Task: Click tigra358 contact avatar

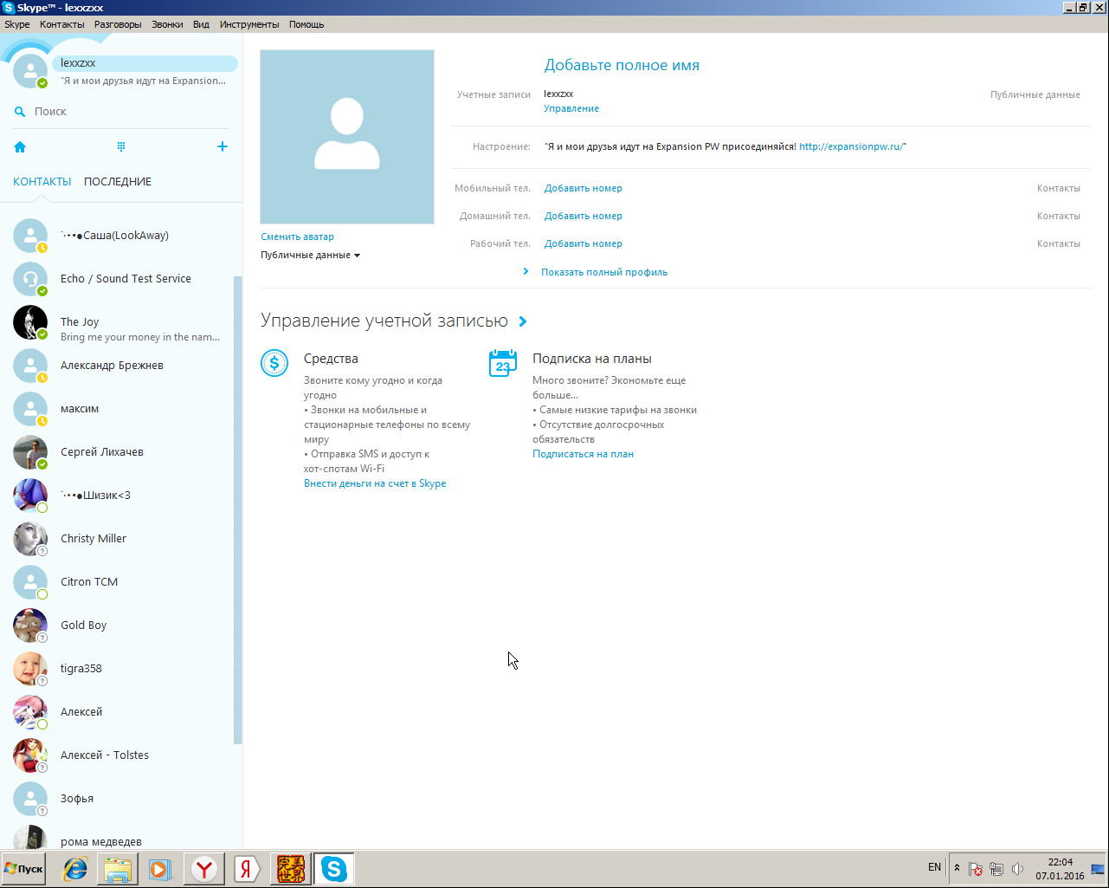Action: pos(30,669)
